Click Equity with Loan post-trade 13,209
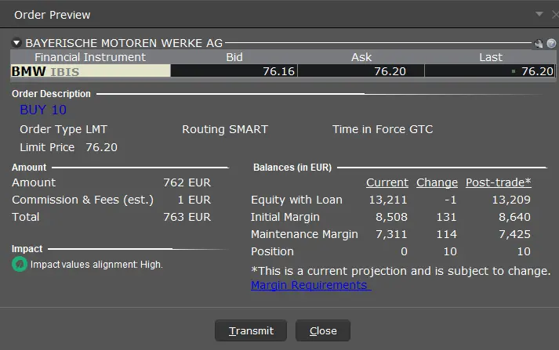Image resolution: width=559 pixels, height=350 pixels. click(x=511, y=200)
